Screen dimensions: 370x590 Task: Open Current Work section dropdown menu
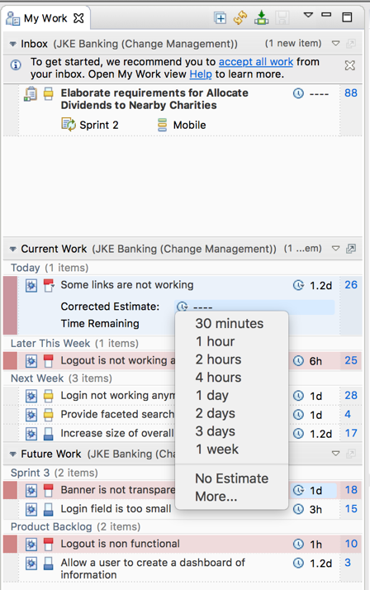pyautogui.click(x=335, y=249)
